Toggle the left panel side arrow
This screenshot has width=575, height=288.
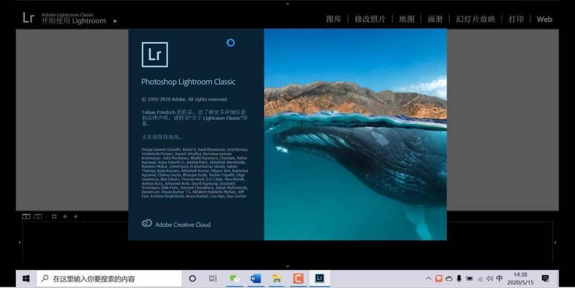point(20,242)
